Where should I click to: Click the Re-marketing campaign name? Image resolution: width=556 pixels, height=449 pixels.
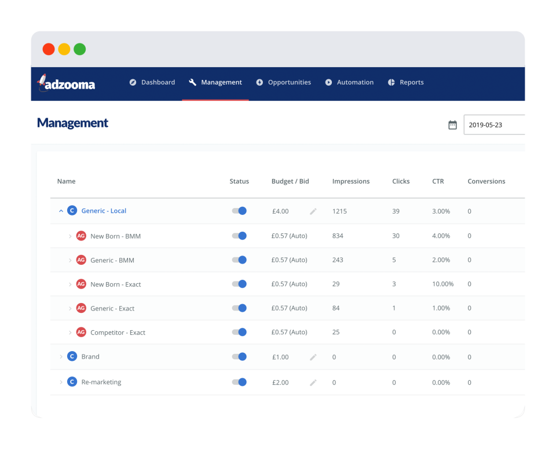coord(101,382)
